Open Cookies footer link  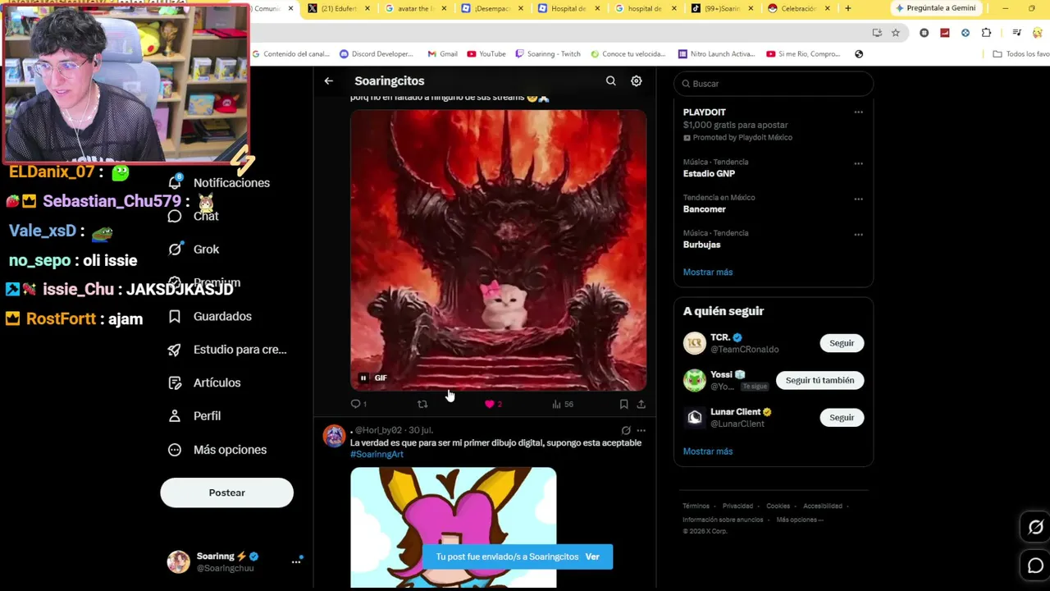pyautogui.click(x=778, y=506)
